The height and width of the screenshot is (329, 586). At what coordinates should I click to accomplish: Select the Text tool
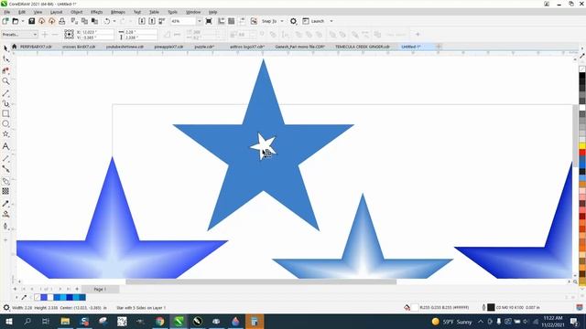[5, 146]
